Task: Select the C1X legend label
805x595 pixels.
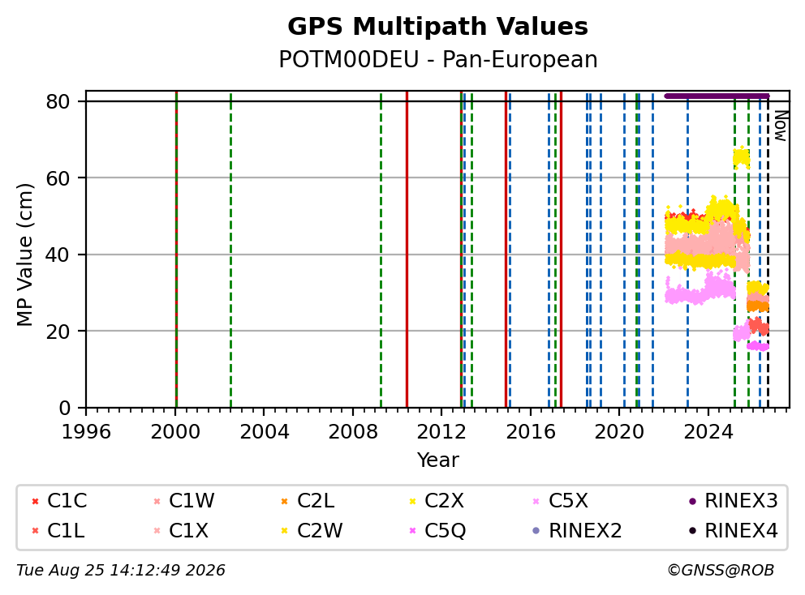Action: click(189, 530)
